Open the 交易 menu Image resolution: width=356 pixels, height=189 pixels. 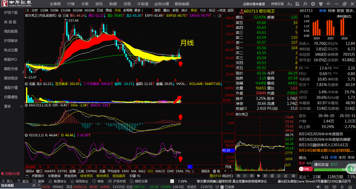(85, 4)
